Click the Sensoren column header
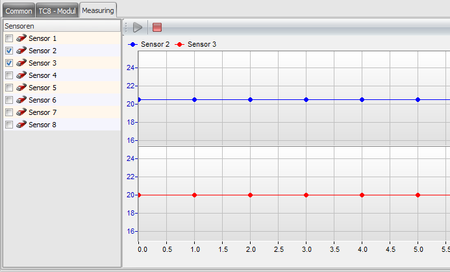The height and width of the screenshot is (272, 450). [x=62, y=26]
